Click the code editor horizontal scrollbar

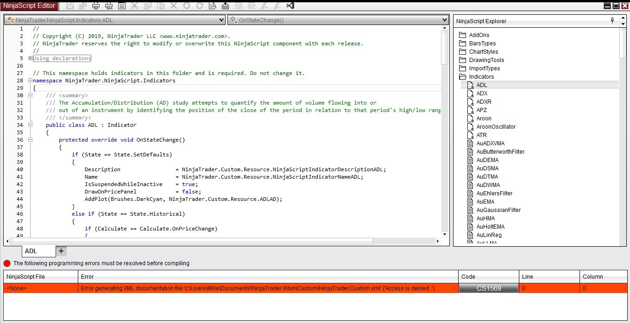click(192, 241)
